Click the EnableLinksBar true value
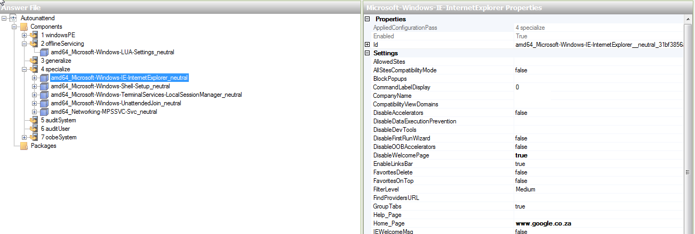The width and height of the screenshot is (695, 234). point(520,164)
